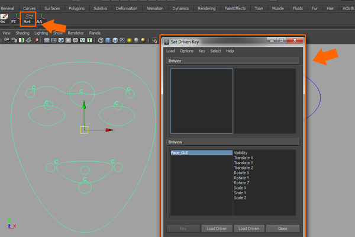This screenshot has width=355, height=237.
Task: Switch to Smooth Shade All icon
Action: (108, 40)
